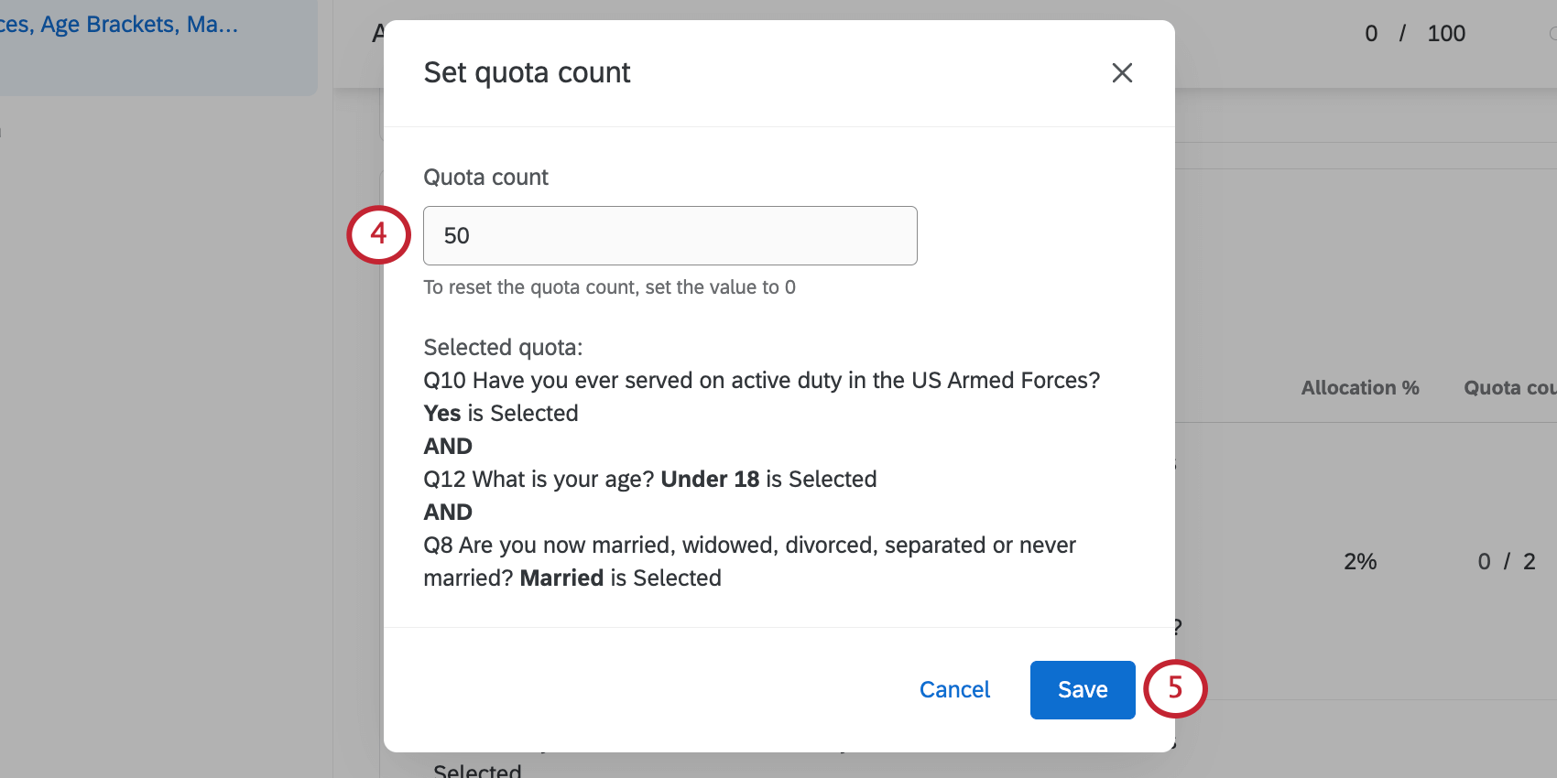This screenshot has width=1557, height=778.
Task: Click the Selected quota heading
Action: pyautogui.click(x=503, y=348)
